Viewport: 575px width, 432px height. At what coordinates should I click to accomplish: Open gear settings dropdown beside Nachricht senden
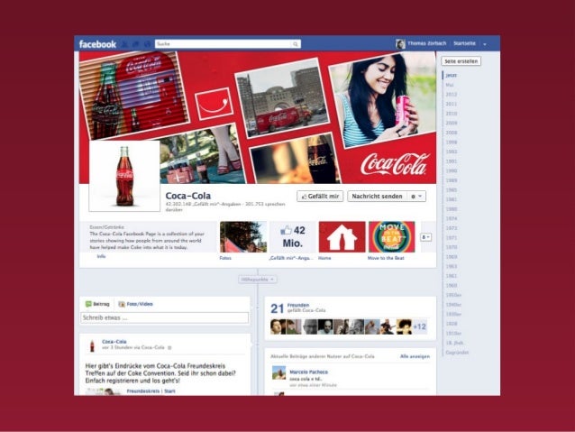tap(416, 197)
